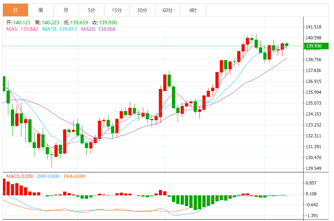The height and width of the screenshot is (221, 334).
Task: Click the 136.915 price axis label
Action: [x=313, y=81]
